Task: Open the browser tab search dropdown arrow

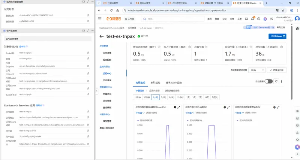Action: (99, 3)
